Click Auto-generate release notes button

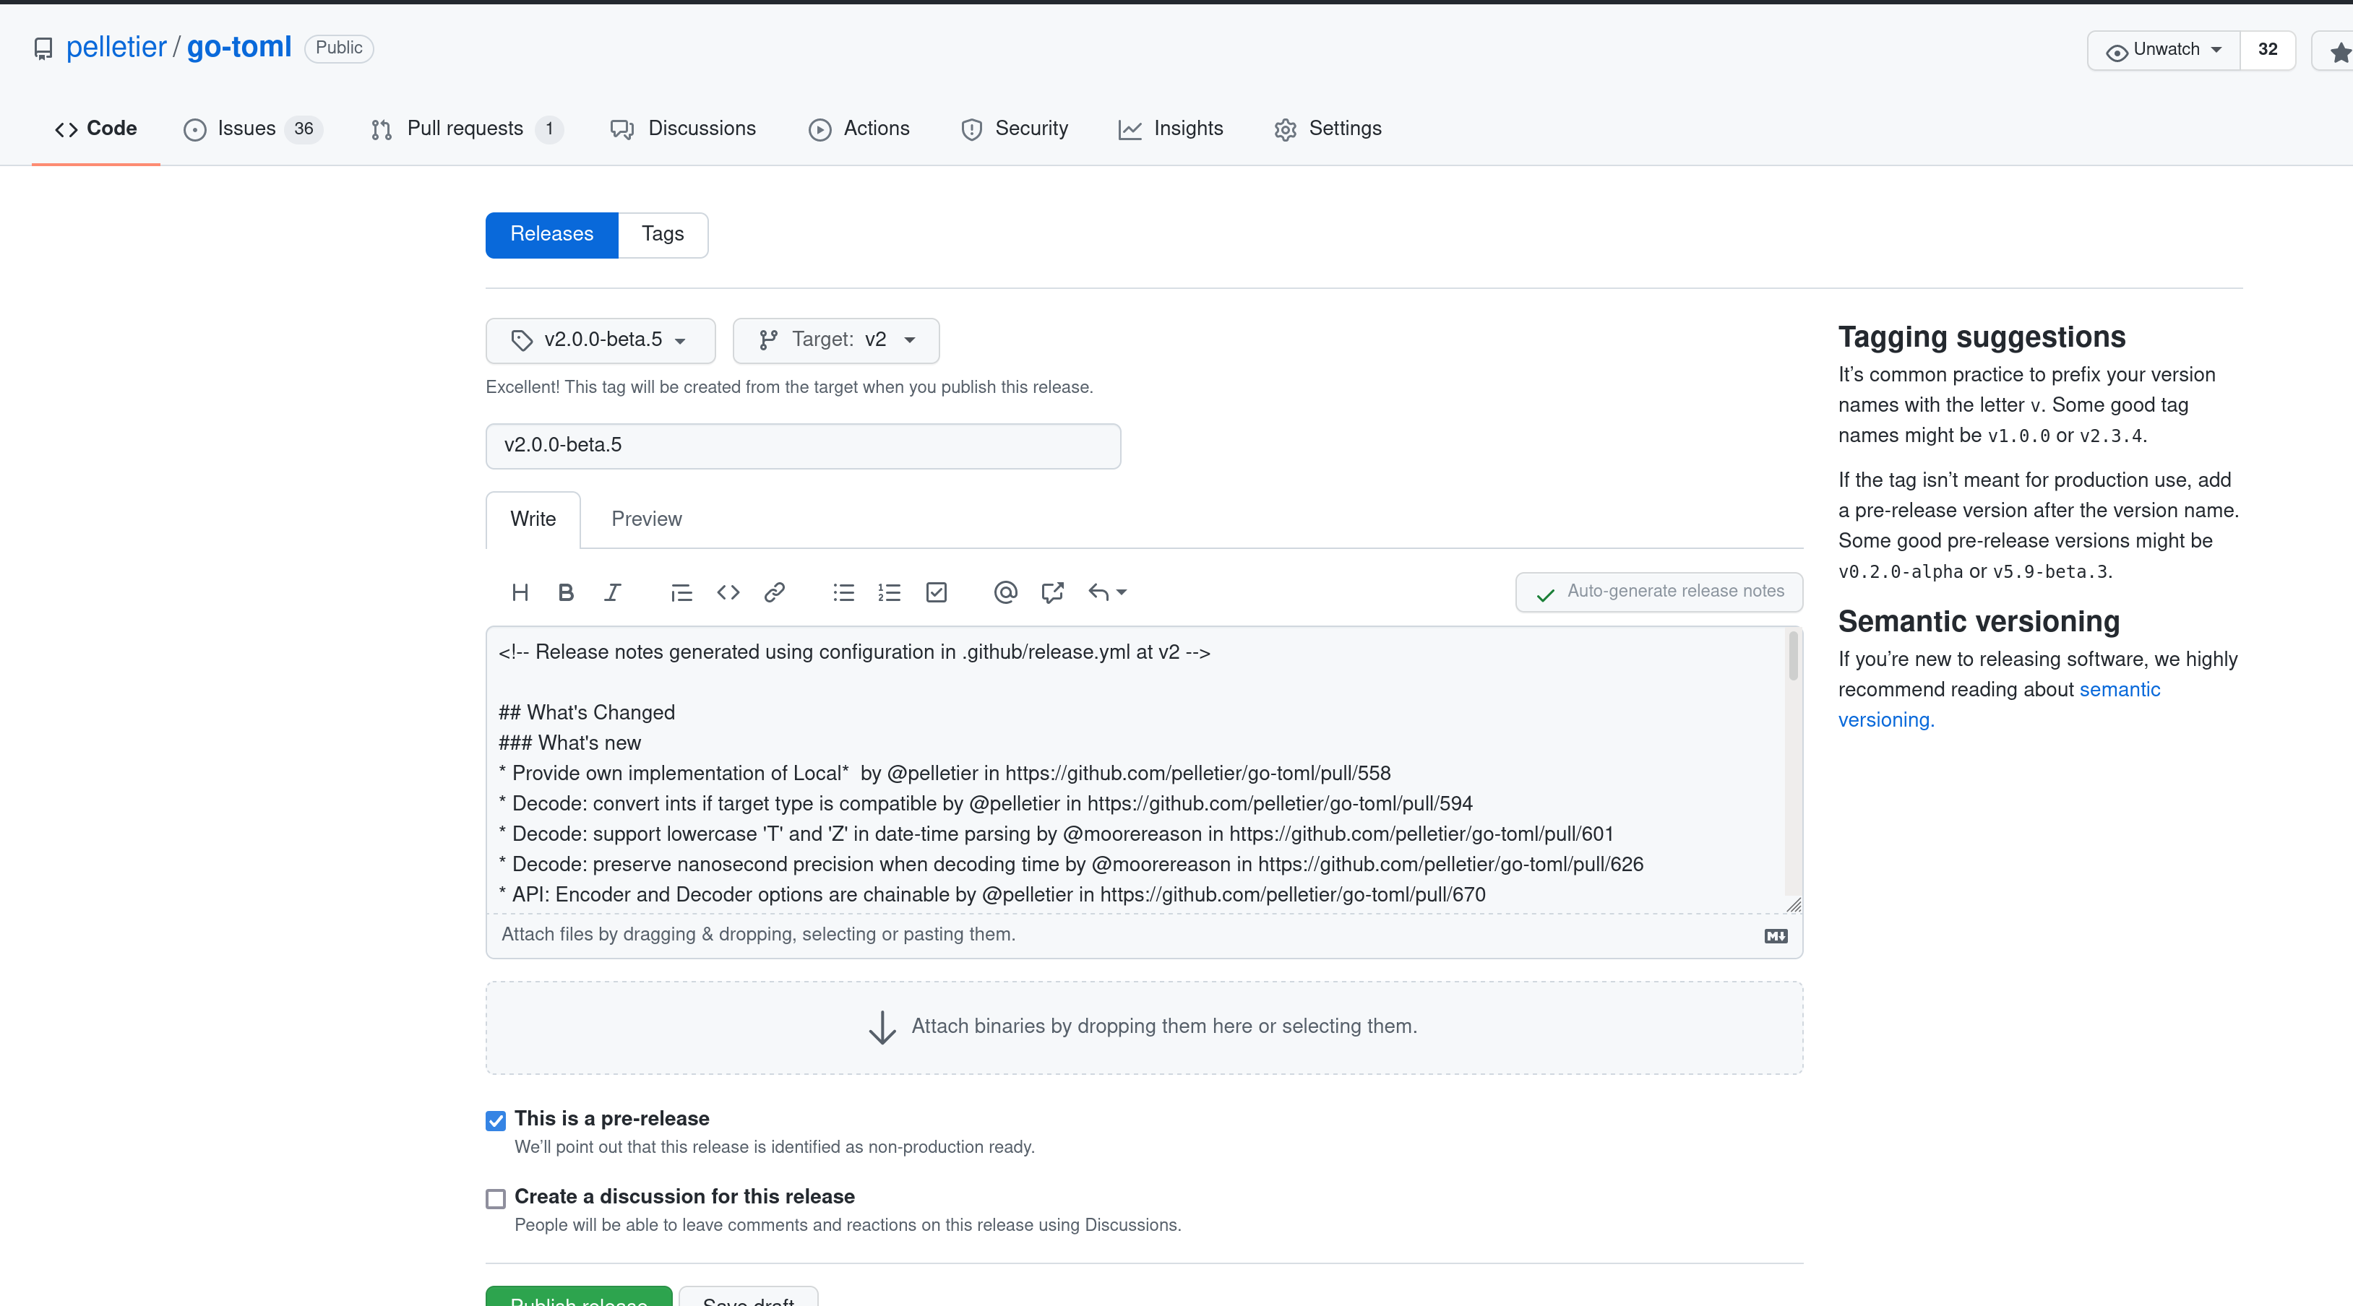[1659, 592]
